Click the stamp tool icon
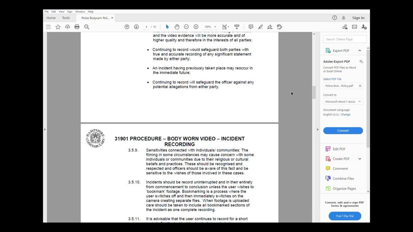413x232 pixels. pyautogui.click(x=279, y=27)
